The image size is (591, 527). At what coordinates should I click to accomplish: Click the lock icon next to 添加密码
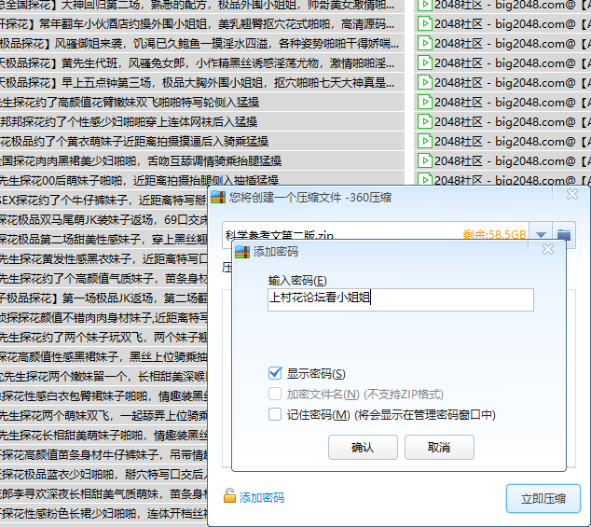229,497
